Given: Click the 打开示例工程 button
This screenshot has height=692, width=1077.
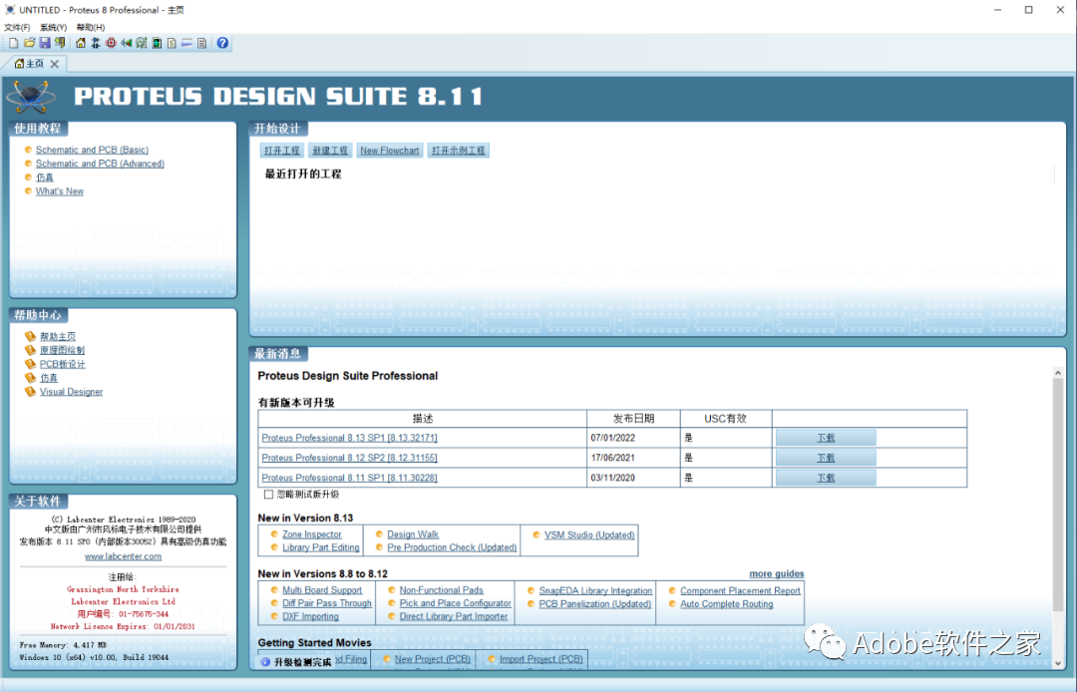Looking at the screenshot, I should [x=458, y=150].
